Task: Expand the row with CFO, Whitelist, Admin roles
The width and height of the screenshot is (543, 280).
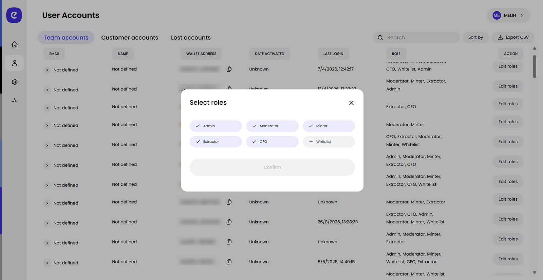Action: pyautogui.click(x=47, y=70)
